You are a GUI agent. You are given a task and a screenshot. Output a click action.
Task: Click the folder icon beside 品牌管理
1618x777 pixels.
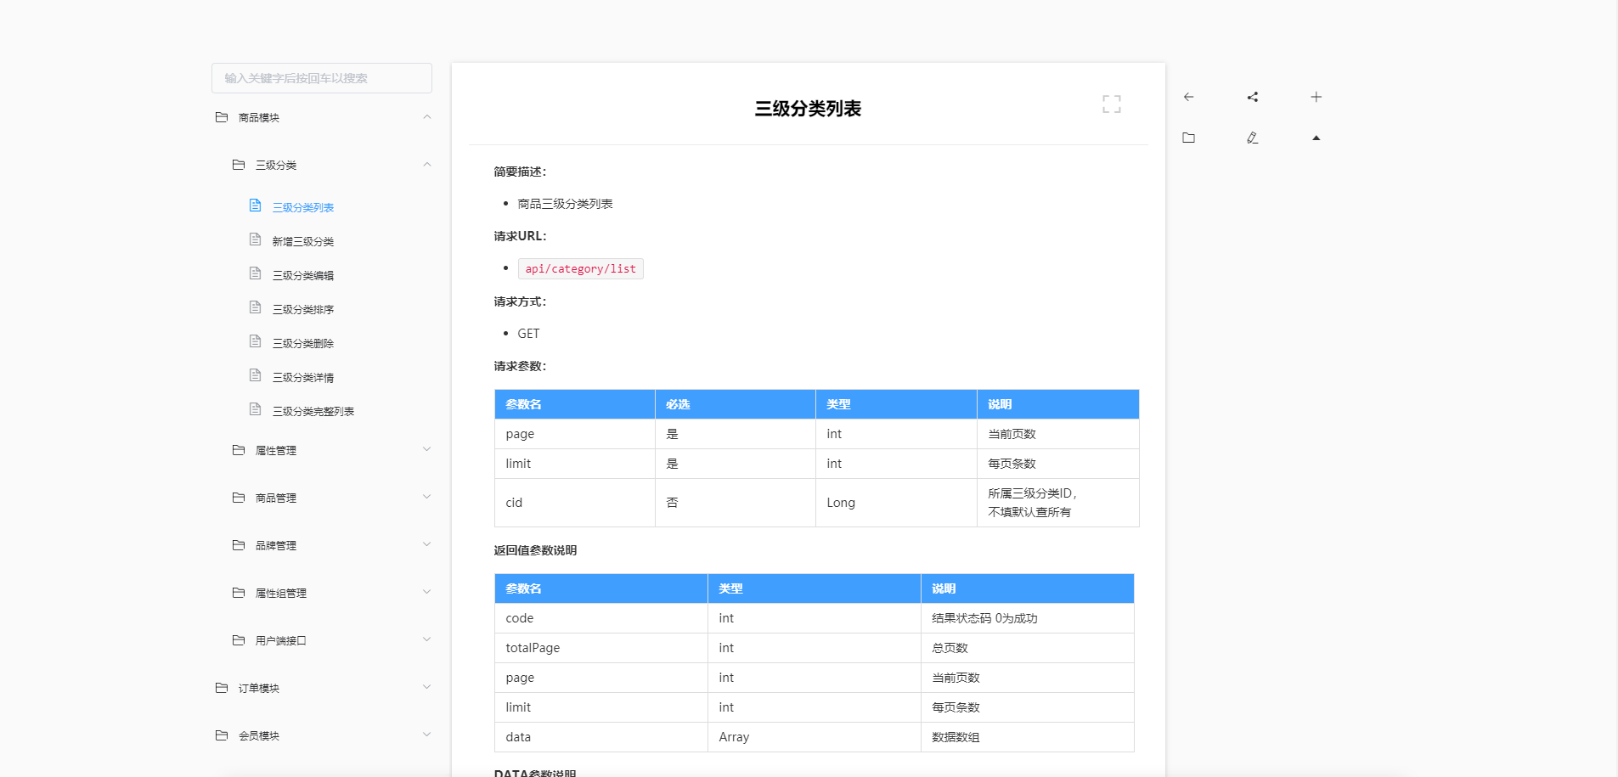[239, 545]
